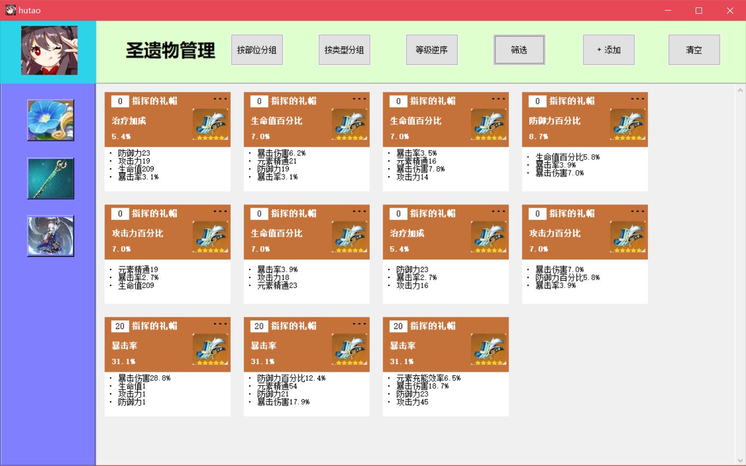Click the + 添加 button to add an artifact
This screenshot has height=466, width=746.
click(x=608, y=49)
